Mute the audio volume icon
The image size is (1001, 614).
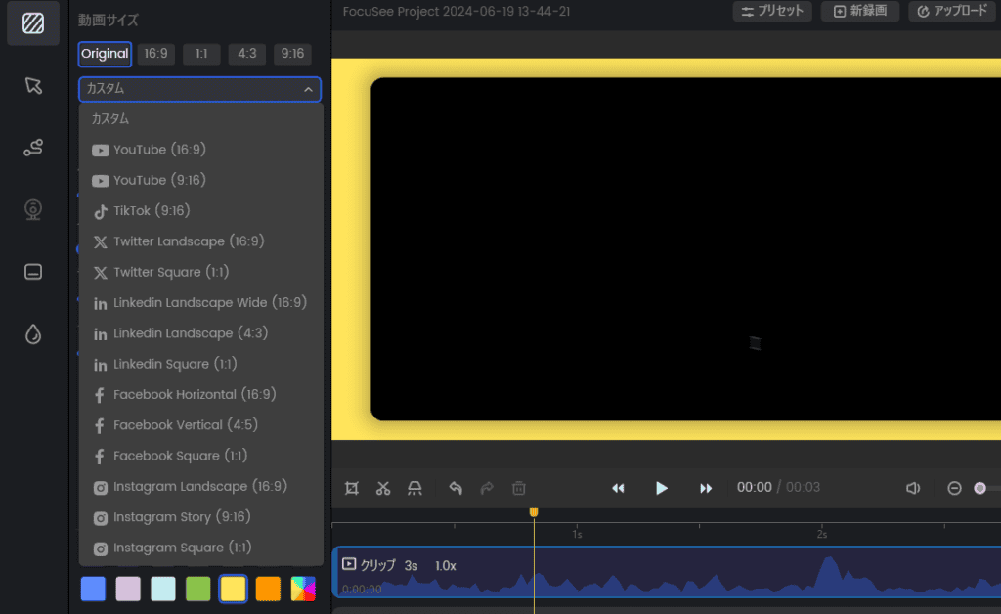pyautogui.click(x=913, y=488)
